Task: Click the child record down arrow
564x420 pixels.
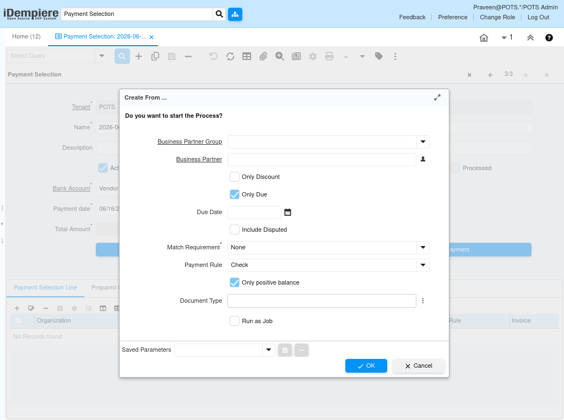Action: click(362, 57)
